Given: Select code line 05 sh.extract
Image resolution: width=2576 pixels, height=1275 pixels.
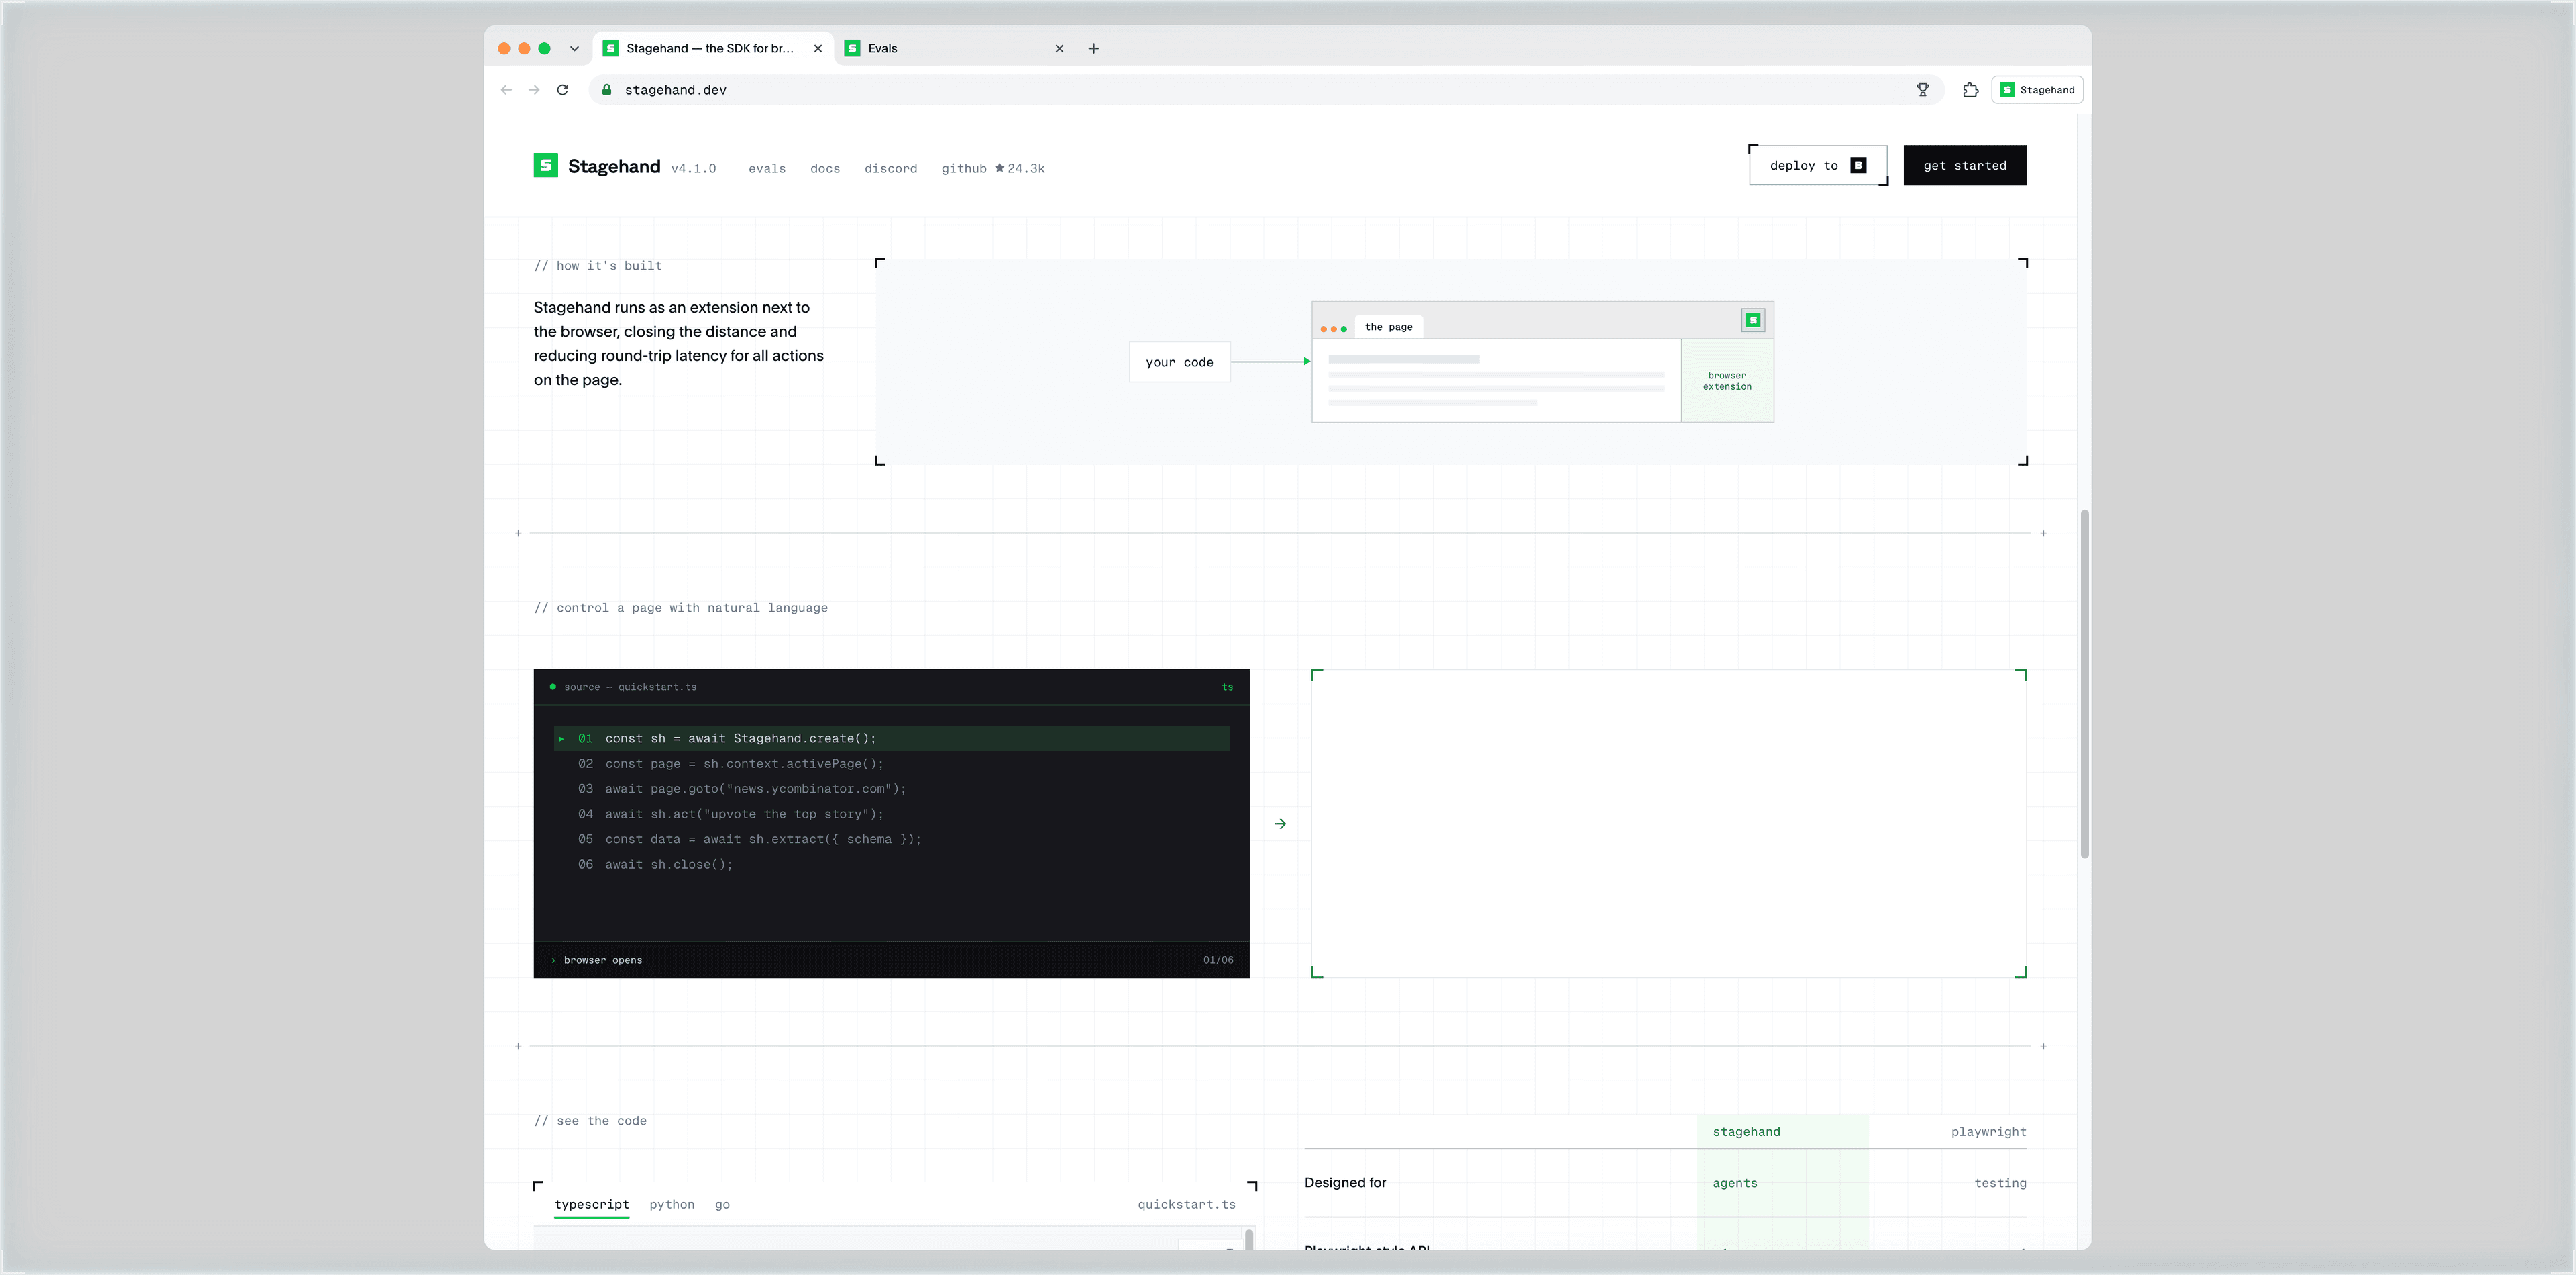Looking at the screenshot, I should click(891, 839).
